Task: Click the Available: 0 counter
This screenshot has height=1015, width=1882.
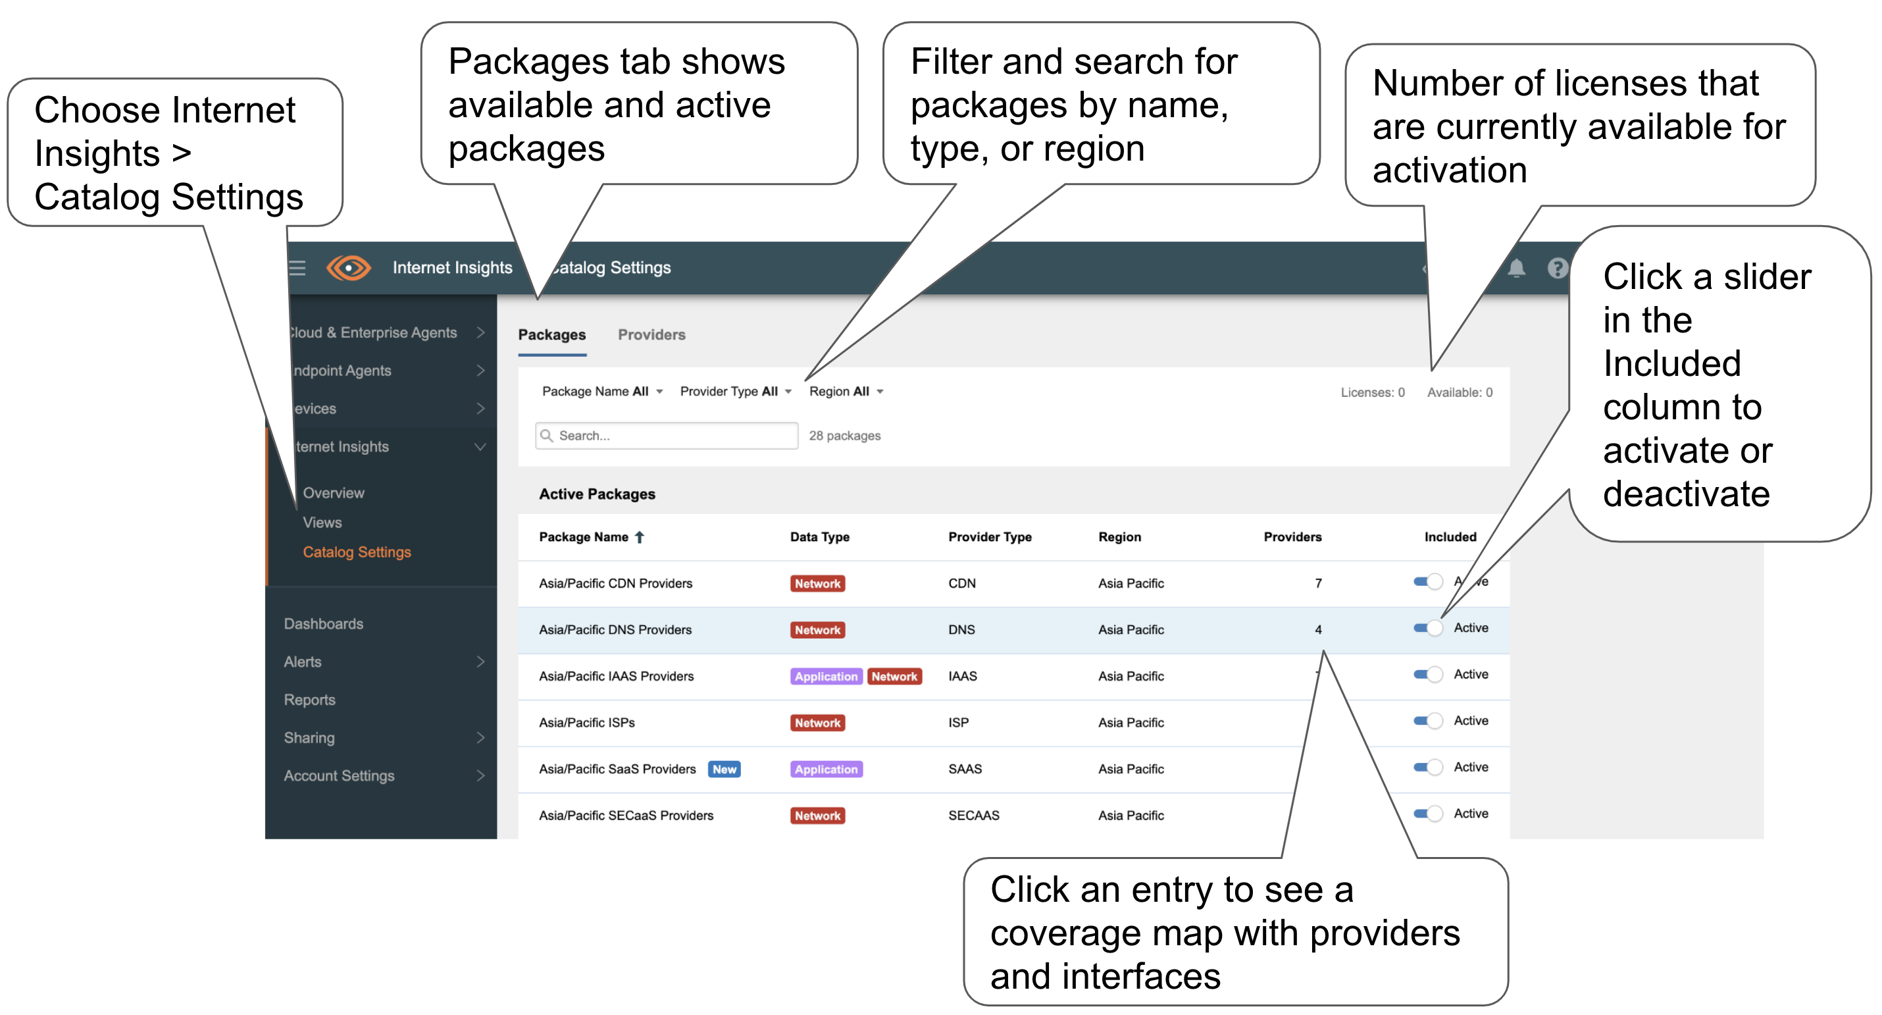Action: coord(1459,392)
